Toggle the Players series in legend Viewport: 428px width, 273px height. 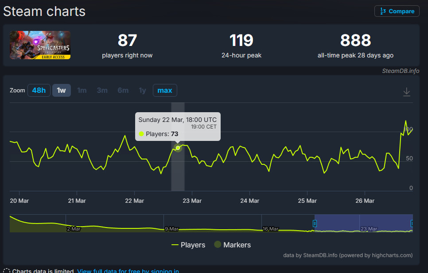[x=188, y=245]
